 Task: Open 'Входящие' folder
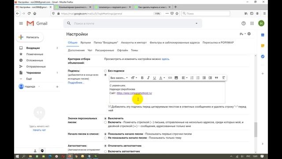coord(33,48)
